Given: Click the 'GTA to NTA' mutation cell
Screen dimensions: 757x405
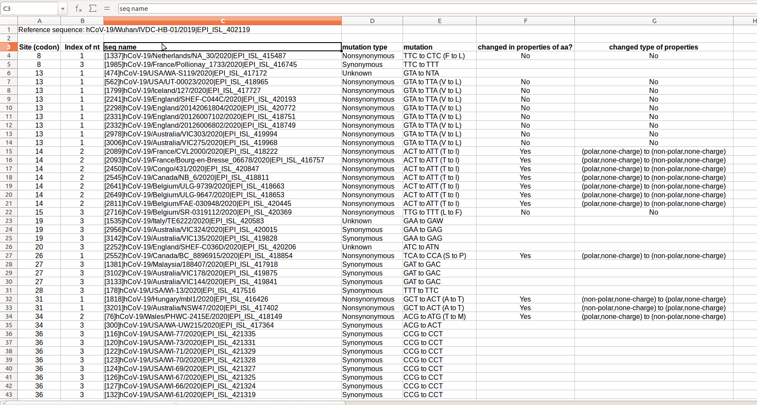Looking at the screenshot, I should (440, 73).
